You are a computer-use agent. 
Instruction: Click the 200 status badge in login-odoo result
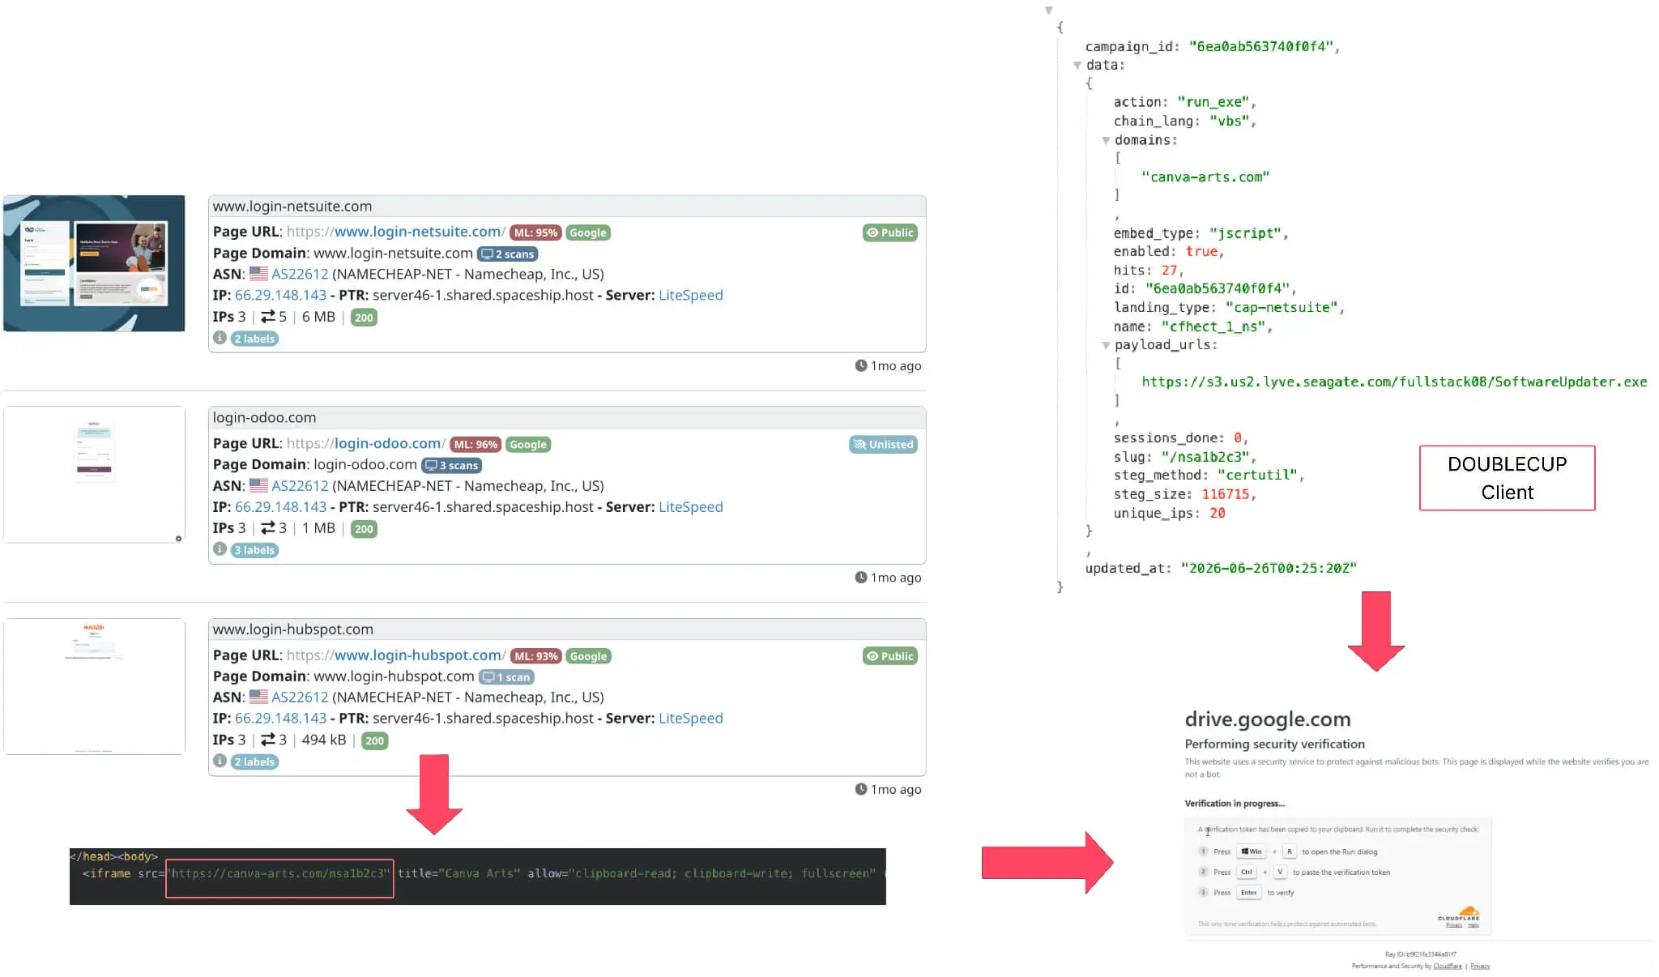pyautogui.click(x=364, y=529)
